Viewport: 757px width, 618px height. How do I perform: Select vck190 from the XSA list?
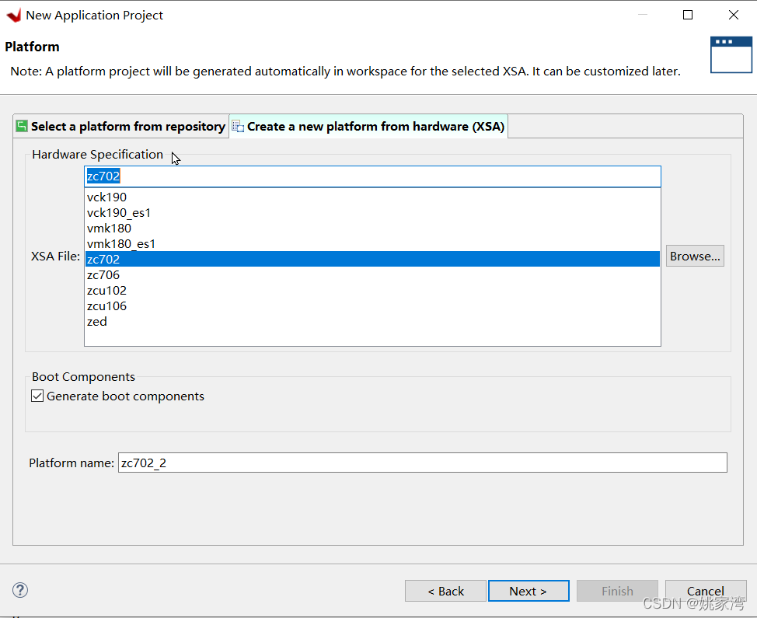(x=107, y=197)
